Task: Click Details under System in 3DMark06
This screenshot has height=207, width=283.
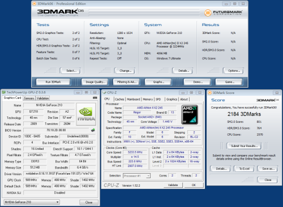Action: click(x=183, y=71)
